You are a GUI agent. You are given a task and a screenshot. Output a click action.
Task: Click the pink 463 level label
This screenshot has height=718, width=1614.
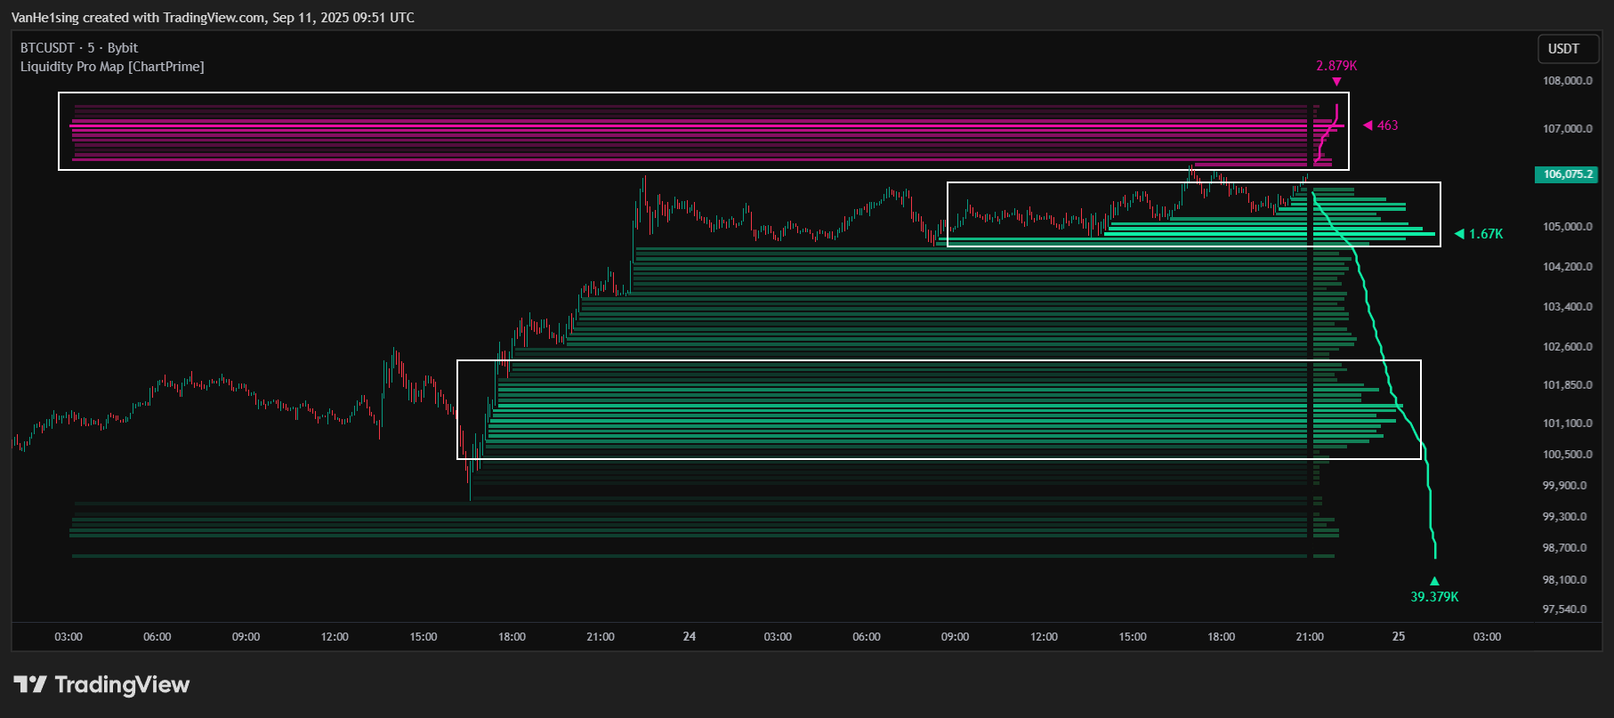1387,125
